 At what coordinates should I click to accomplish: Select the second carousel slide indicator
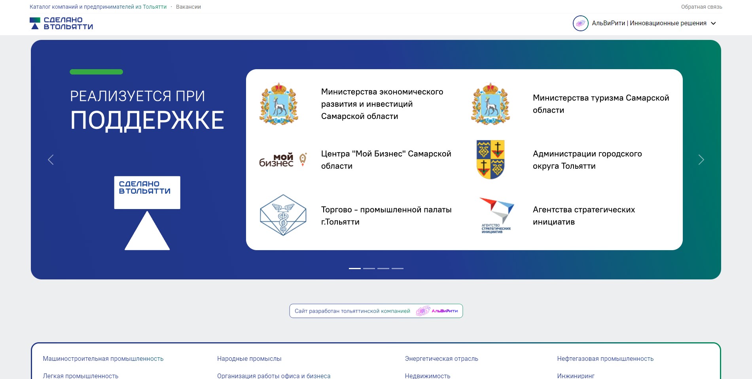[x=369, y=268]
